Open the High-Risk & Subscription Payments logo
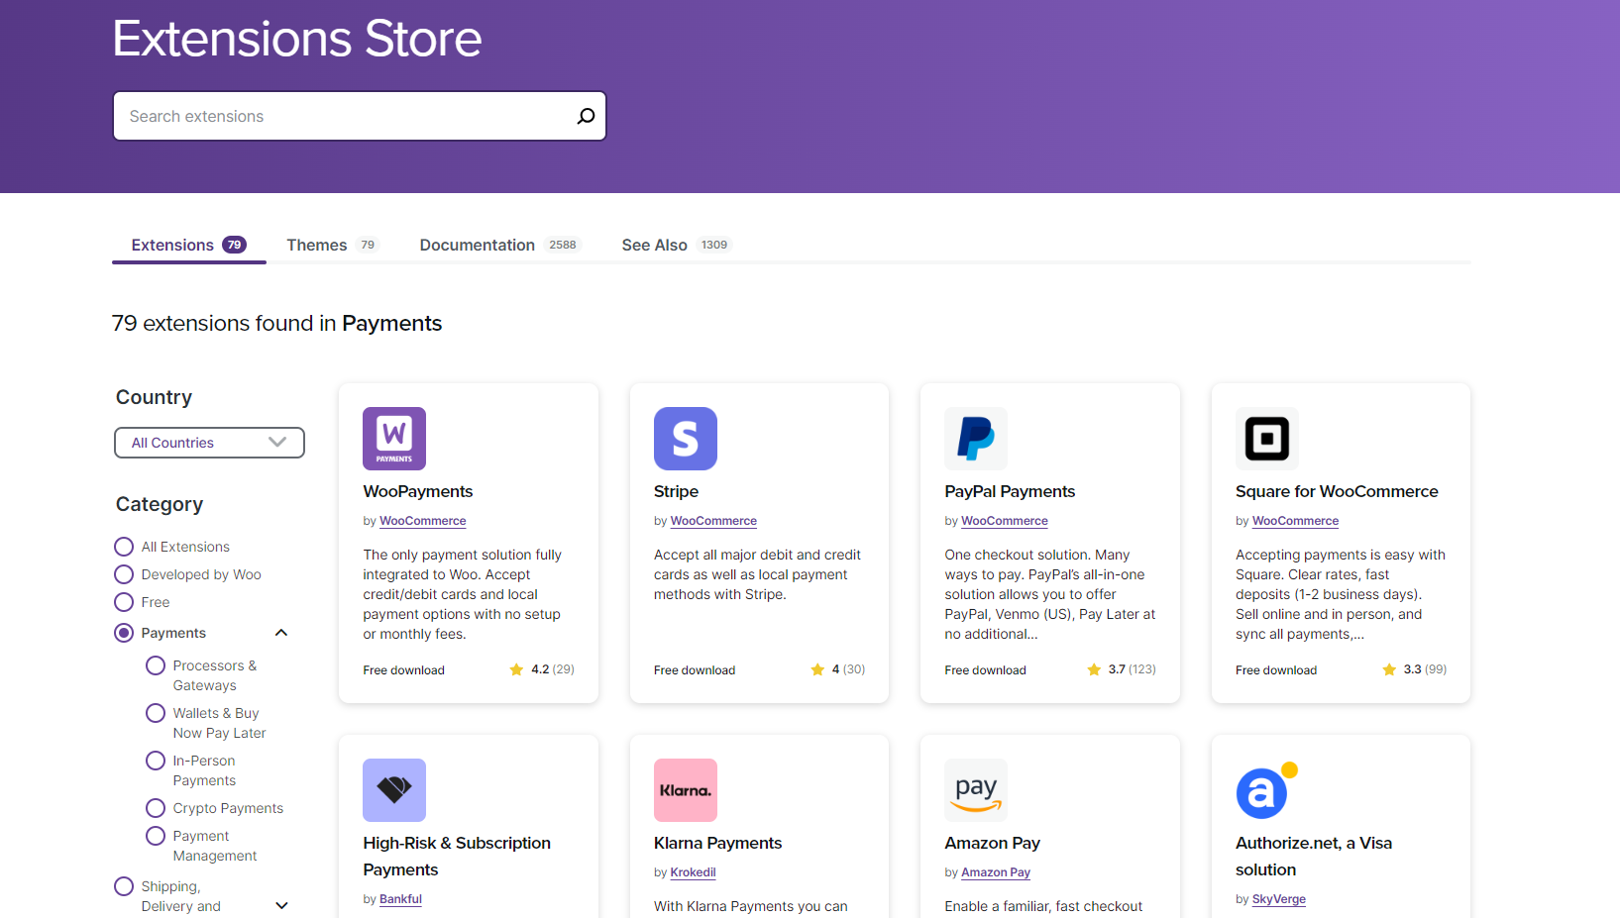This screenshot has height=918, width=1620. [394, 790]
